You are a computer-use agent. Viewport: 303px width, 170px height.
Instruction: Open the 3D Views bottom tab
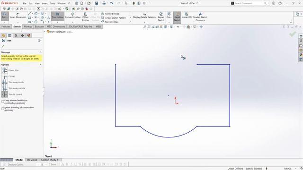click(x=32, y=160)
